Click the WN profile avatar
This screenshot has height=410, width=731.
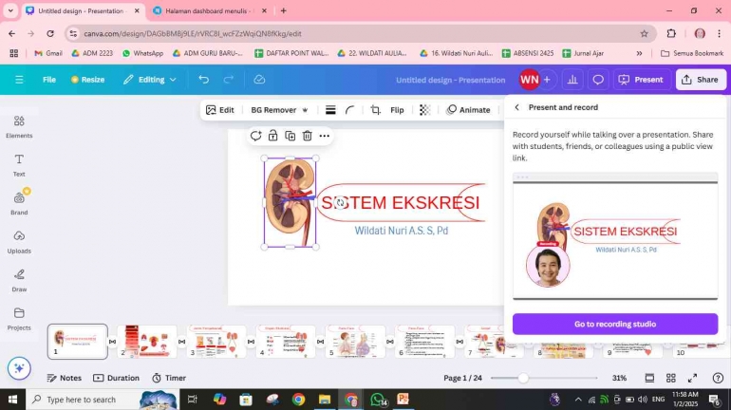point(529,80)
